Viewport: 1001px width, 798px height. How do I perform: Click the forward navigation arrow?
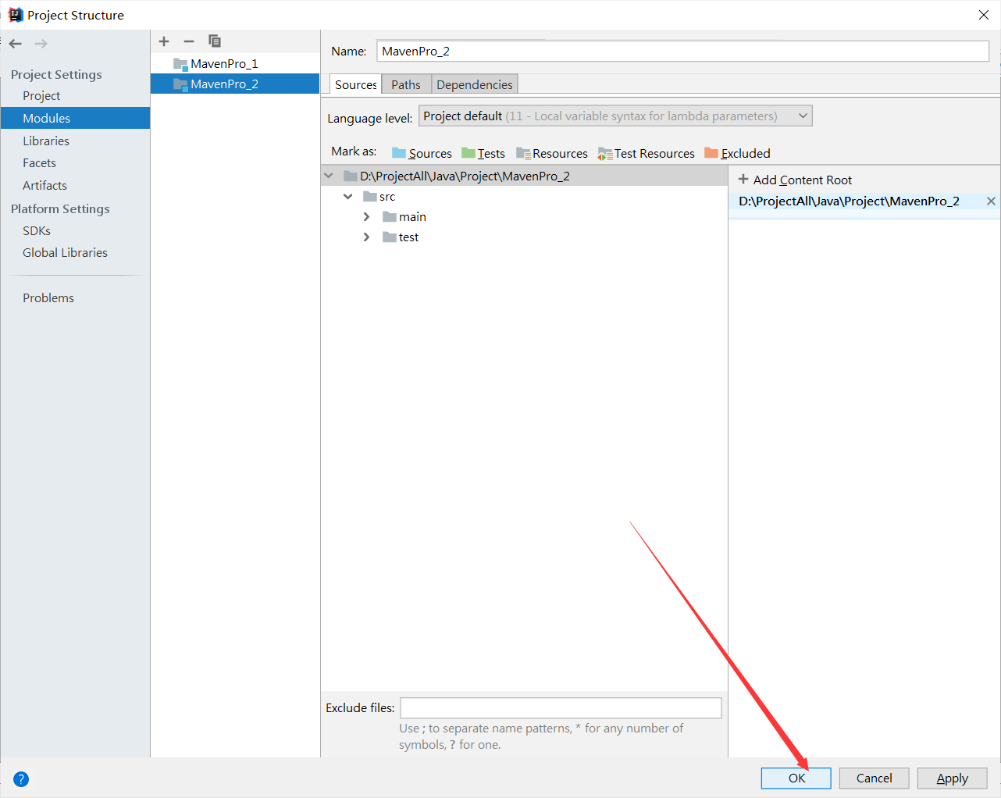(41, 44)
